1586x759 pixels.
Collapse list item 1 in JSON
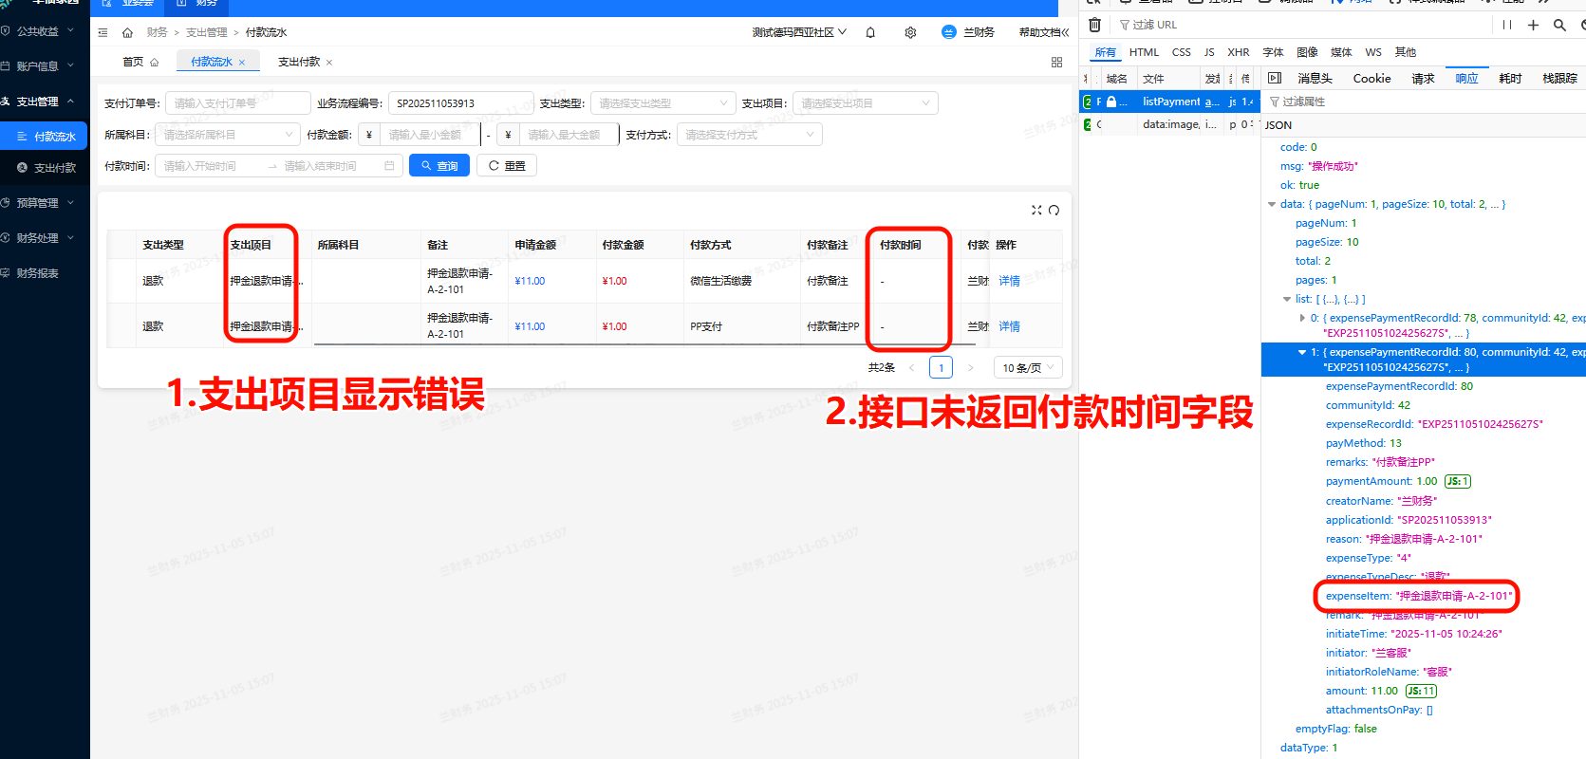1302,352
